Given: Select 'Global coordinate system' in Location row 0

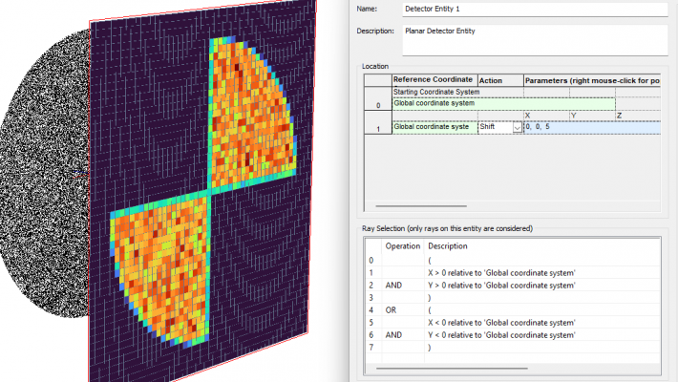Looking at the screenshot, I should (x=504, y=103).
